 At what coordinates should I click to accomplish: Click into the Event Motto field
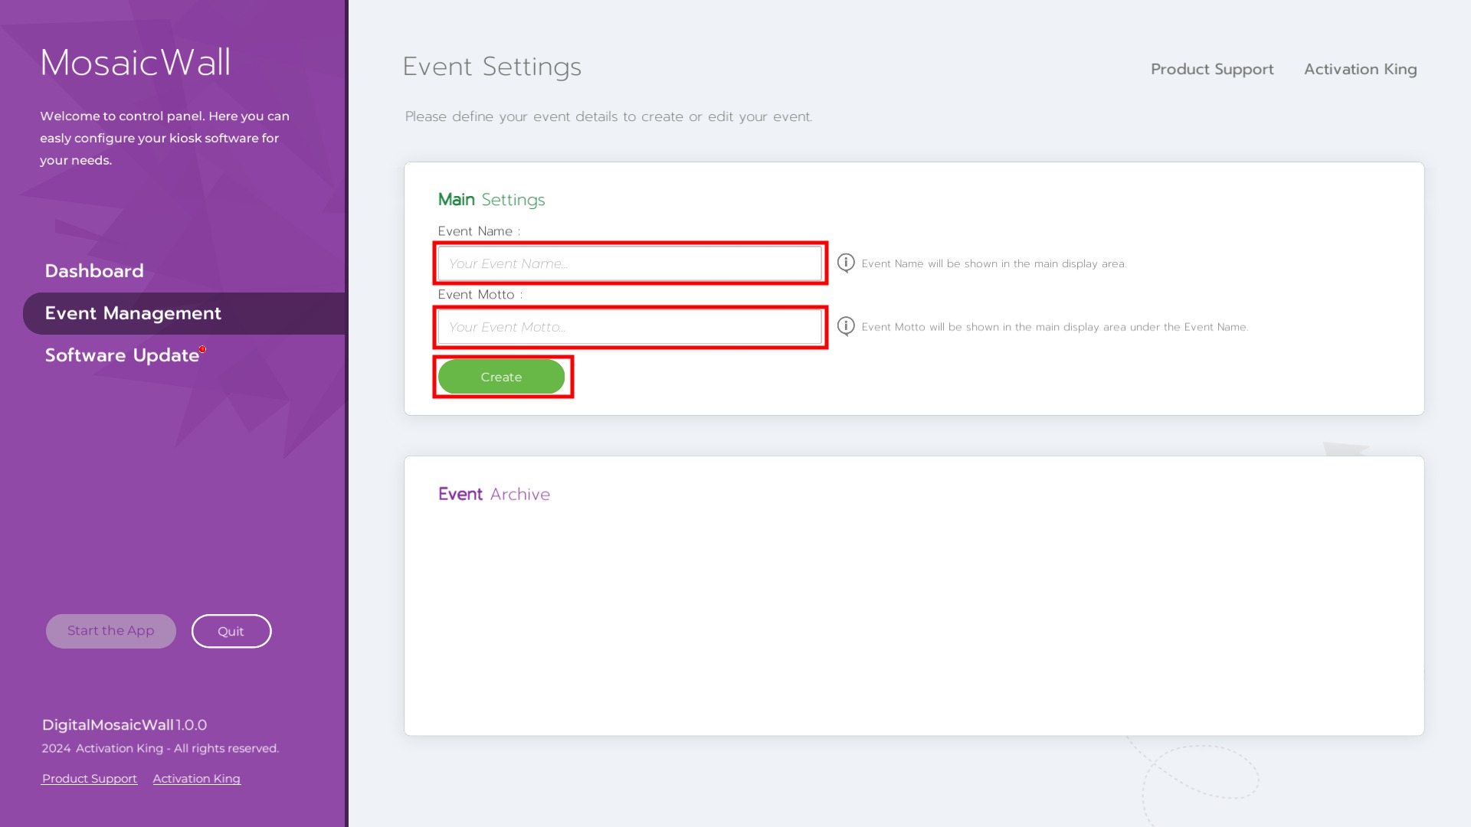point(630,327)
